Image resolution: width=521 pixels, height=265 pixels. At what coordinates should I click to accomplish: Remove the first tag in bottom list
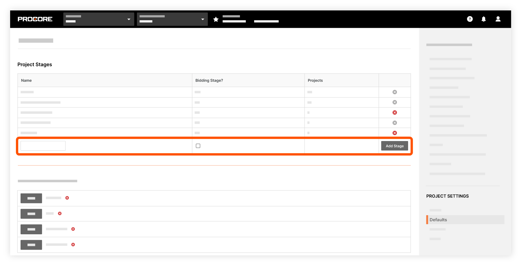tap(67, 198)
